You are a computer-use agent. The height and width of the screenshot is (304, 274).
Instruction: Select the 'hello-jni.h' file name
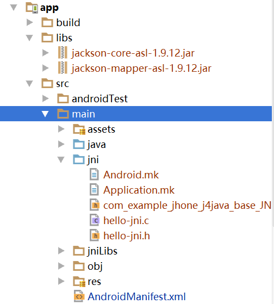pyautogui.click(x=127, y=236)
